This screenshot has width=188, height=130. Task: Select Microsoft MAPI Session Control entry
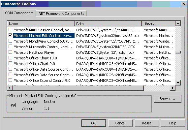[91, 30]
